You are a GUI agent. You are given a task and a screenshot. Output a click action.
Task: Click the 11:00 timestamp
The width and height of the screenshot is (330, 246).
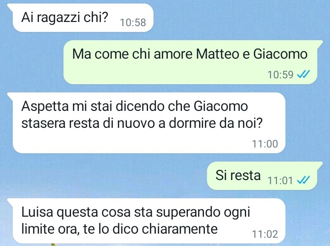265,144
